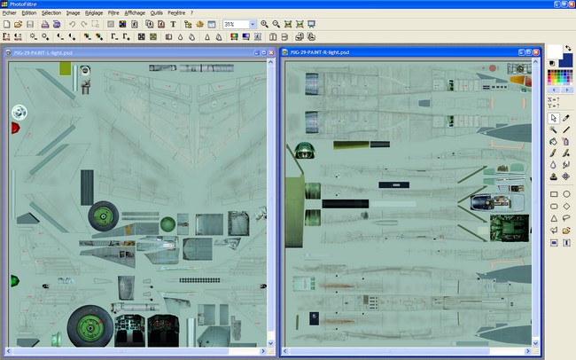Select the paint bucket fill tool

coord(554,142)
